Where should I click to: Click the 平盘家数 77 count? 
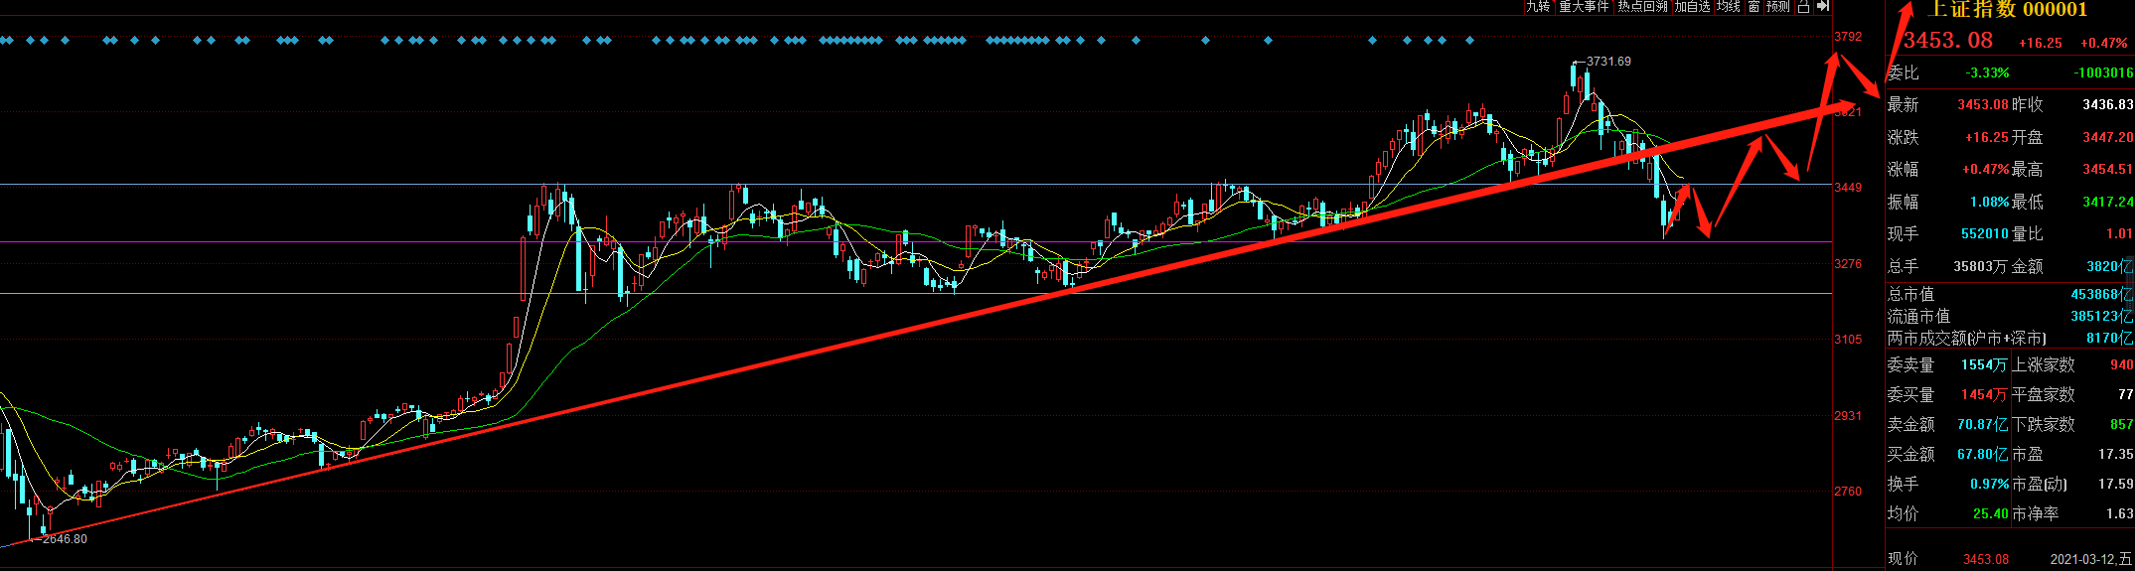click(x=2126, y=395)
